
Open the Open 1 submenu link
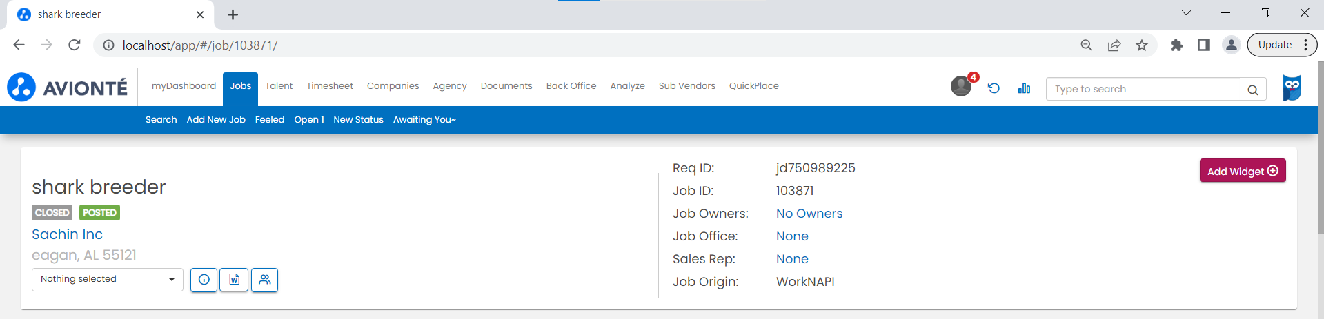(309, 120)
